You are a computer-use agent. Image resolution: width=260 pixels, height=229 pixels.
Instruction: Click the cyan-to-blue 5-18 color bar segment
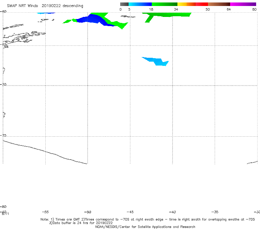140,4
